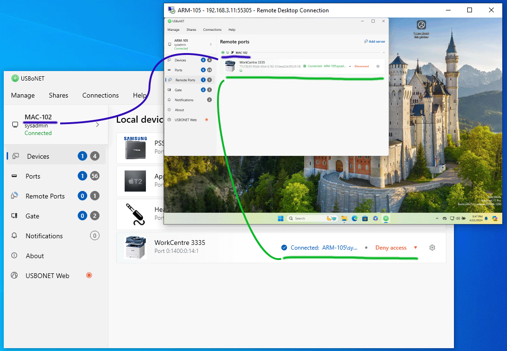The height and width of the screenshot is (351, 507).
Task: Open Manage menu in remote ARM-105 USBoNET
Action: [x=173, y=30]
